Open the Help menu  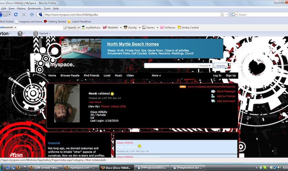pos(56,9)
